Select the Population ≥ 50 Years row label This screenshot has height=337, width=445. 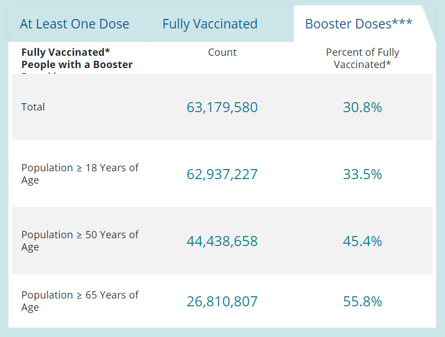pyautogui.click(x=79, y=241)
